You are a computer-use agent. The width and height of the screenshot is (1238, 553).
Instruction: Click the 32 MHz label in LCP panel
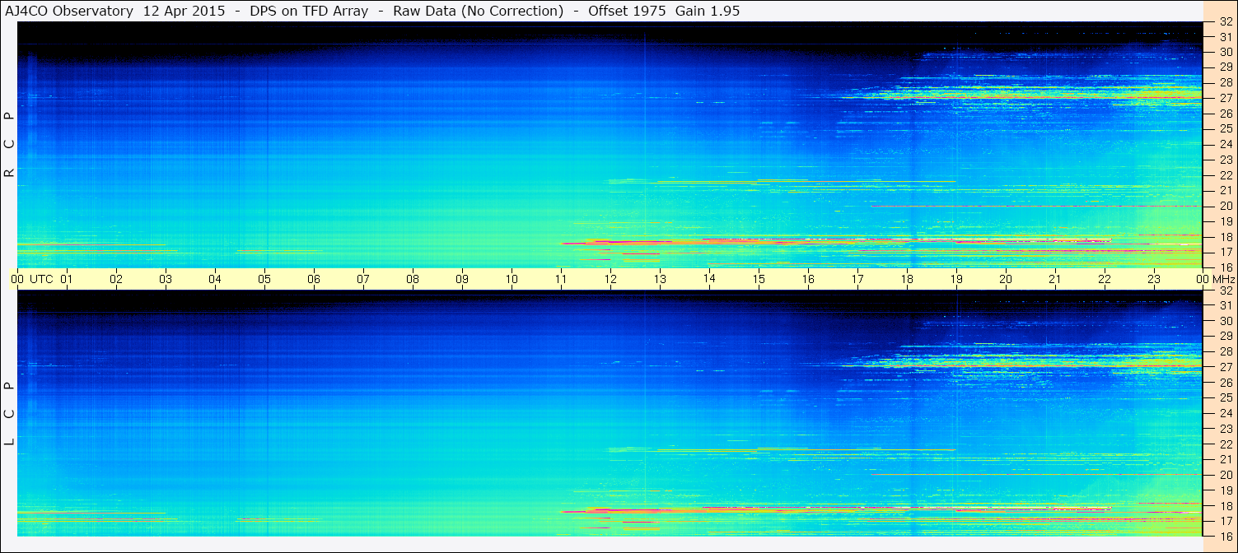(1225, 290)
